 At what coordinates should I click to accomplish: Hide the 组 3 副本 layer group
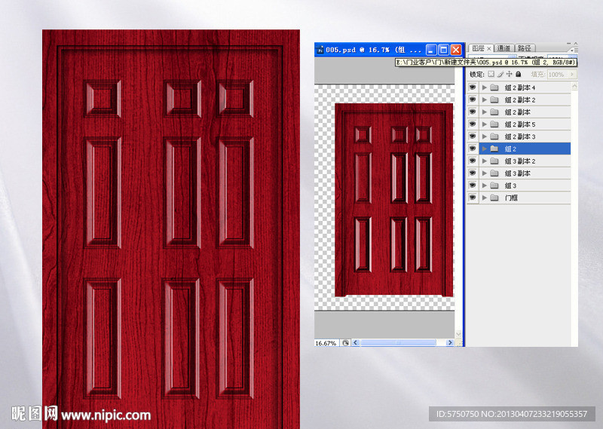(x=473, y=173)
